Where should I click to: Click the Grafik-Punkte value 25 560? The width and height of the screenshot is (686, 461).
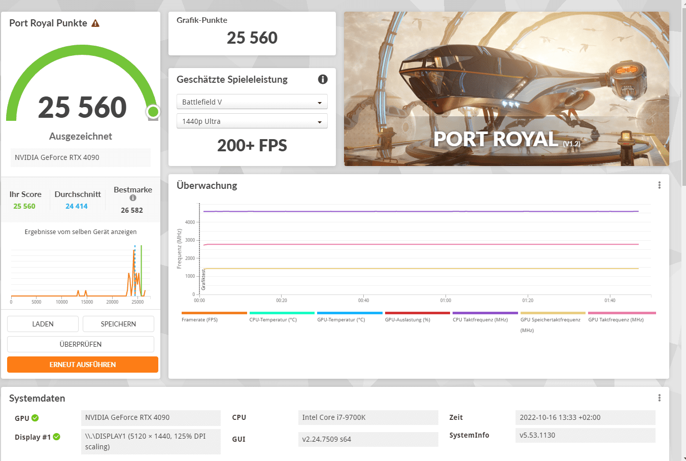[x=252, y=38]
